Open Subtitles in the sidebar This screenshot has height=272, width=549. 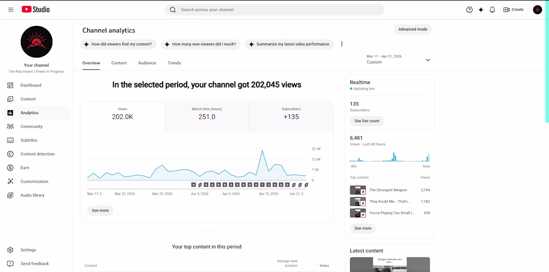(x=36, y=140)
